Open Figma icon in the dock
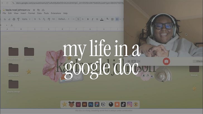 coord(97,104)
